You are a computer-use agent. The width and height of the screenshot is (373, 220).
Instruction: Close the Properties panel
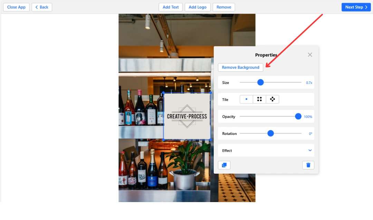[x=310, y=55]
